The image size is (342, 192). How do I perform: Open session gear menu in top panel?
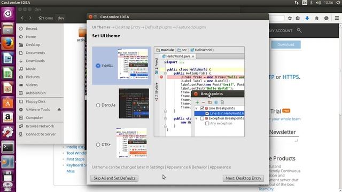[338, 3]
